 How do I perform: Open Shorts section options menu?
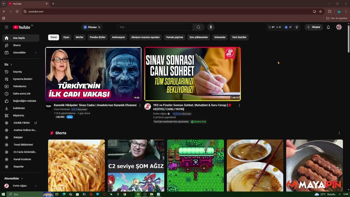coord(339,133)
